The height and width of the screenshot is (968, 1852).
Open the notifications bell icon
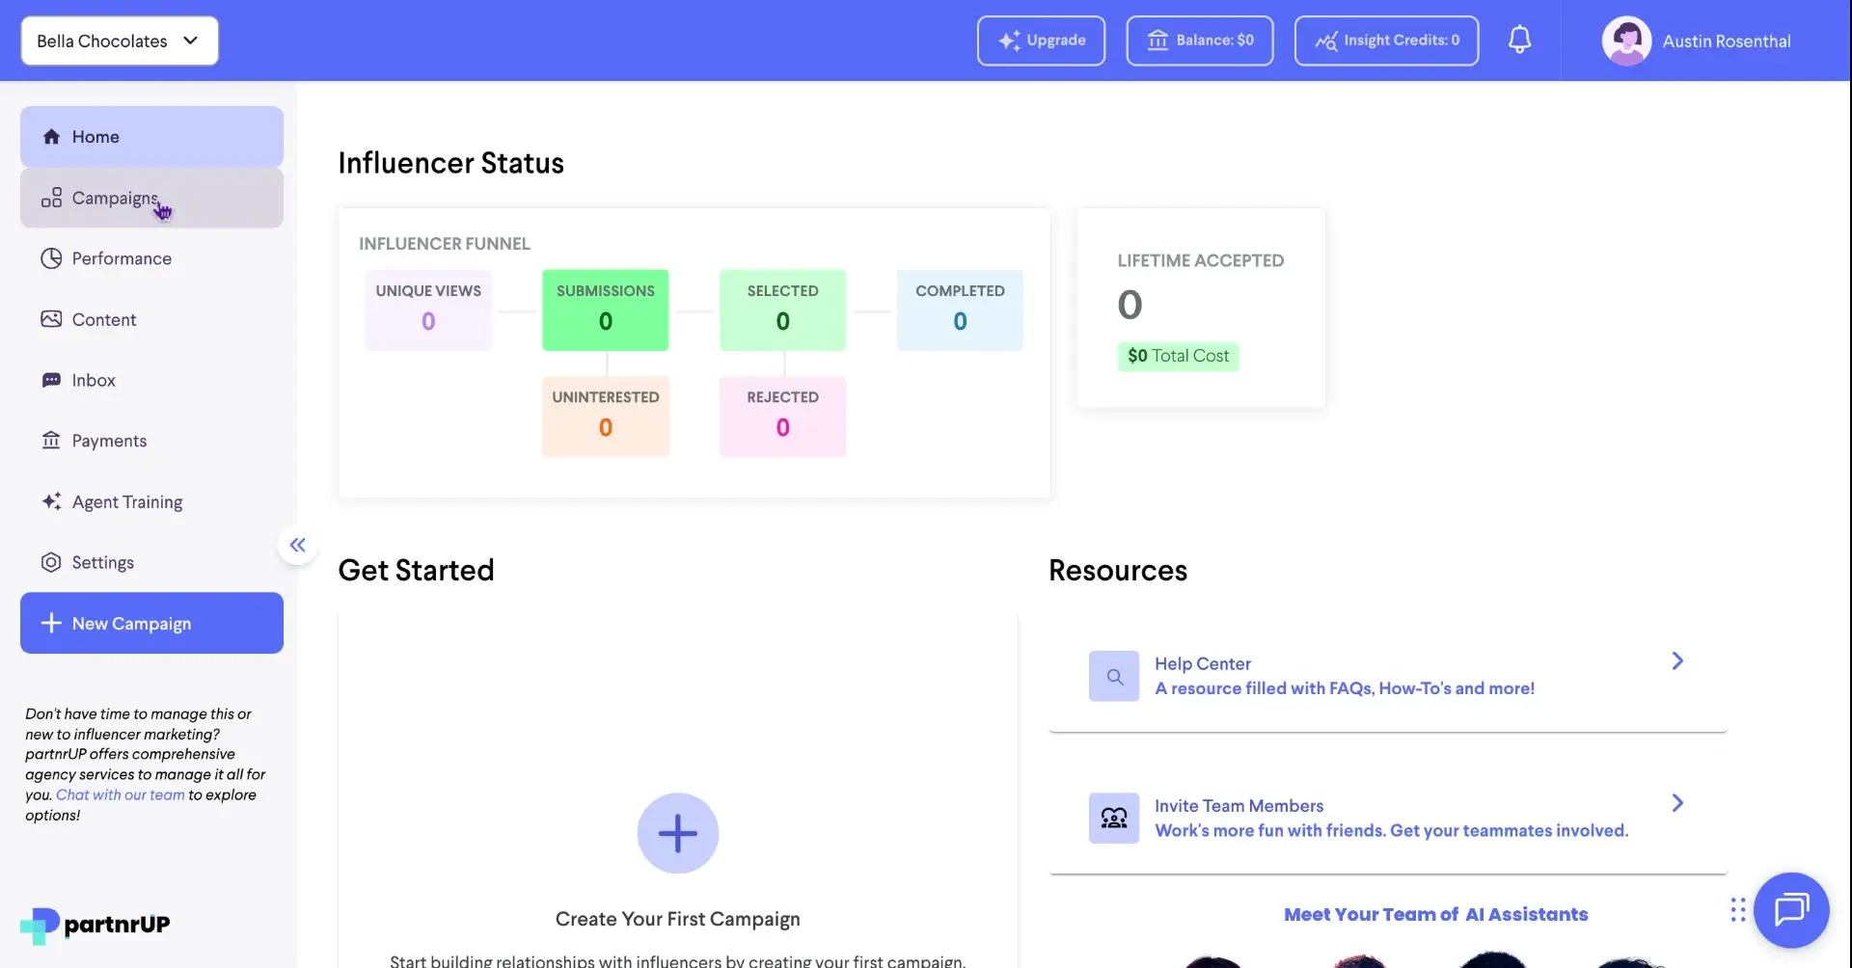(x=1519, y=39)
